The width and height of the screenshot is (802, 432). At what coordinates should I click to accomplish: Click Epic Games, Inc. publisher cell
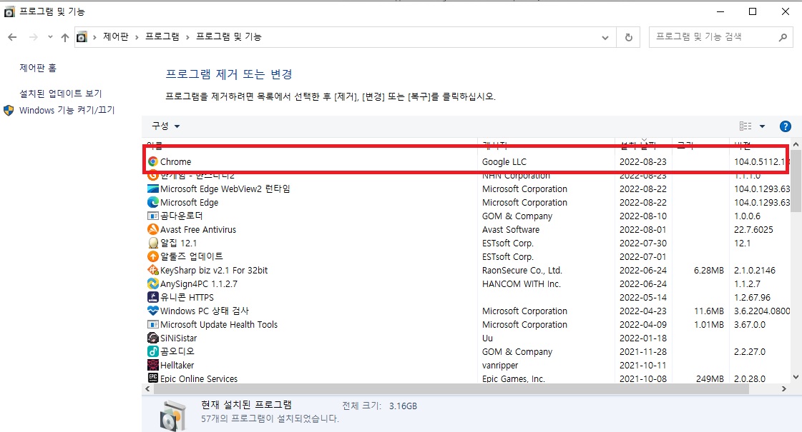pos(513,378)
